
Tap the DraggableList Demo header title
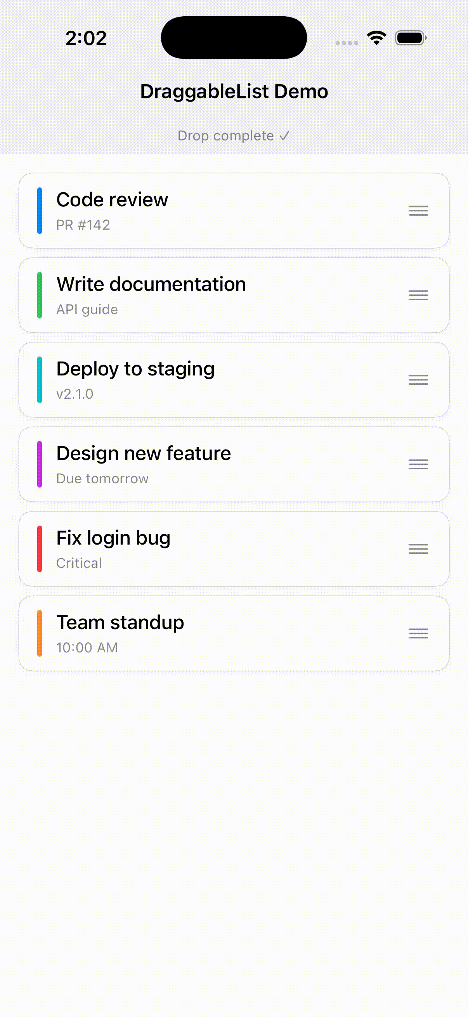(234, 92)
